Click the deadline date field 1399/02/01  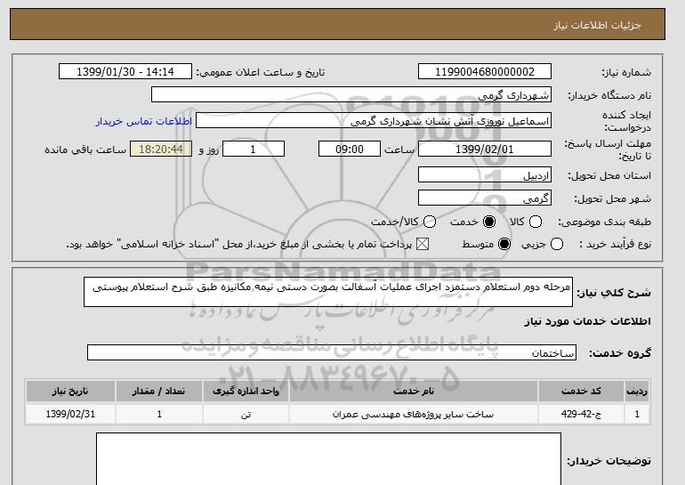click(485, 149)
